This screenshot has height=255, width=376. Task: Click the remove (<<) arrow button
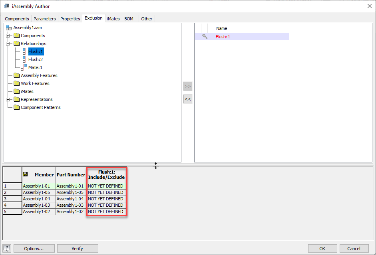[188, 99]
